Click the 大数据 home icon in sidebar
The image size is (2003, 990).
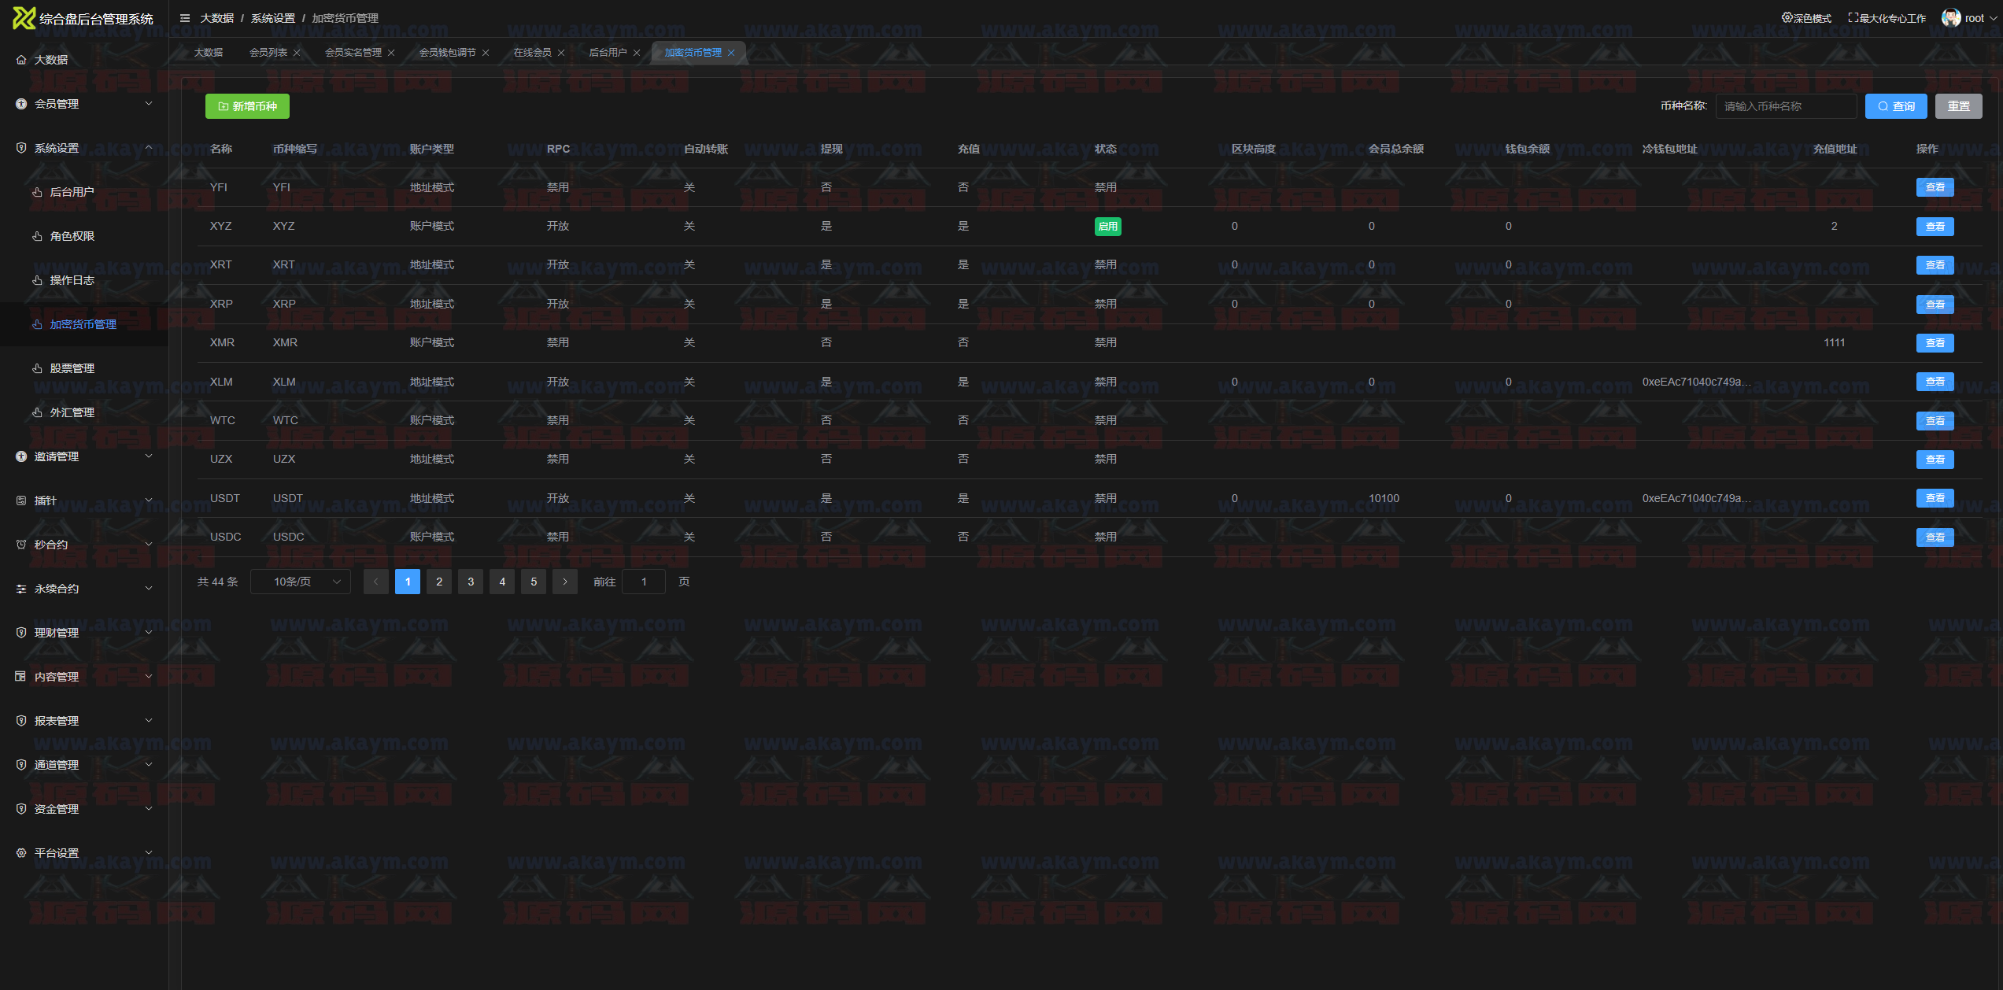point(21,60)
